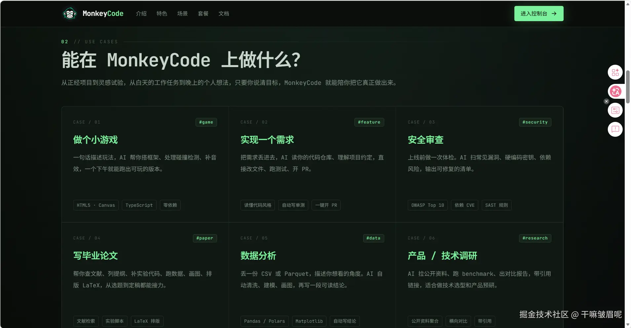Click the CASE / 06 label
This screenshot has height=328, width=631.
(x=421, y=238)
